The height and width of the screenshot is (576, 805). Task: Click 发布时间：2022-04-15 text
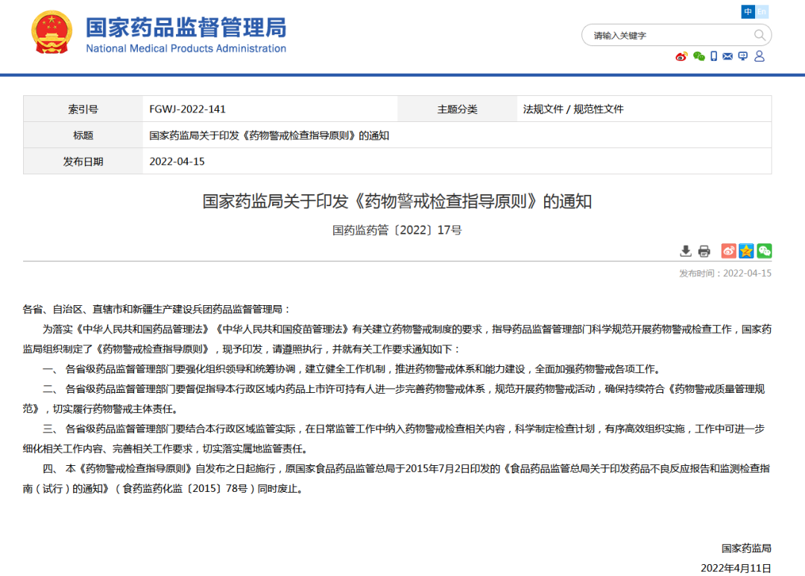click(725, 274)
